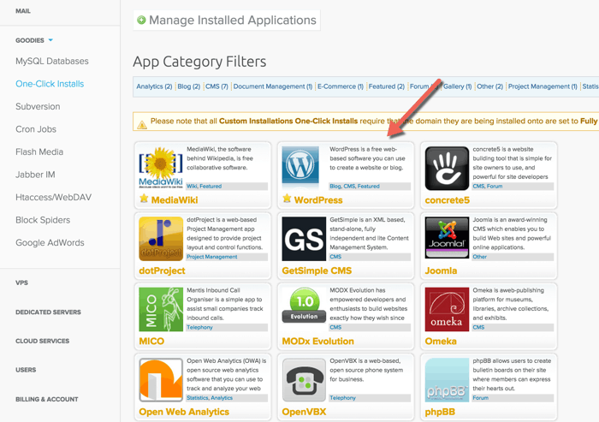This screenshot has width=599, height=422.
Task: Open the GetSimple CMS title link
Action: [317, 270]
